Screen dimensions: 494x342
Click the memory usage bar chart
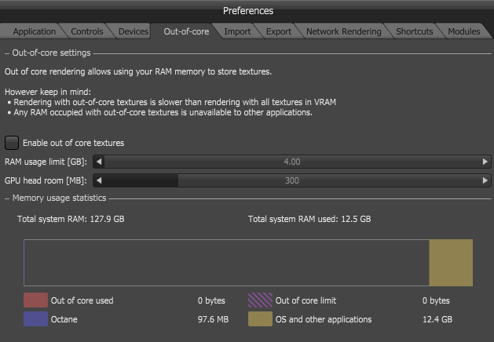[247, 263]
